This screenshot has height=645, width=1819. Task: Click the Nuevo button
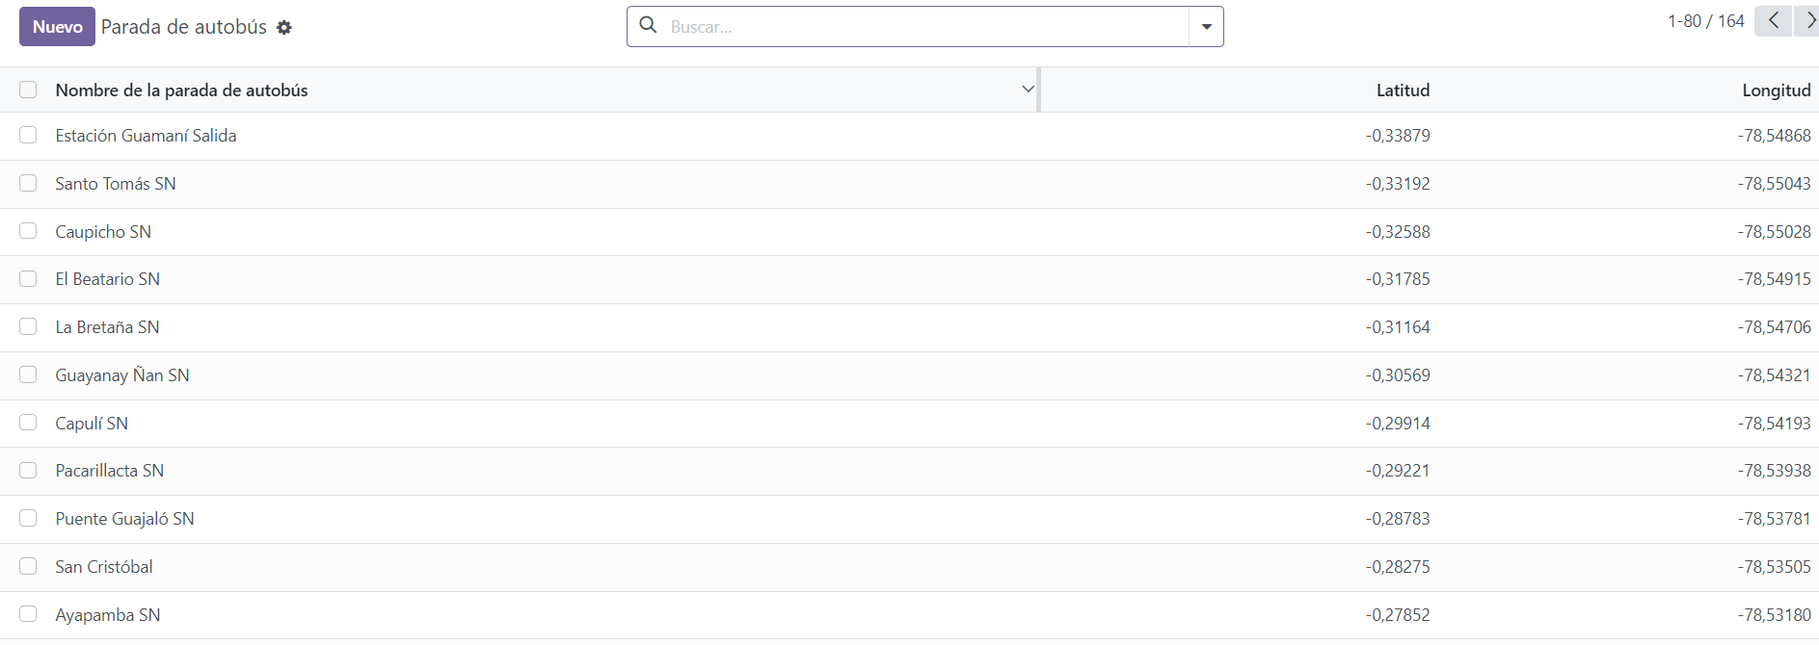pyautogui.click(x=57, y=27)
